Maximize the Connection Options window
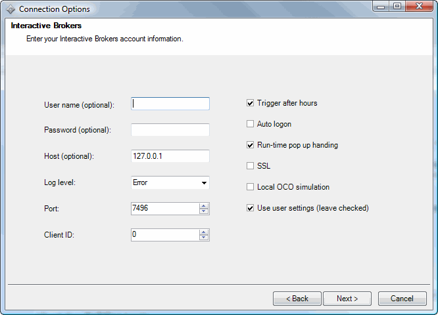 point(397,7)
